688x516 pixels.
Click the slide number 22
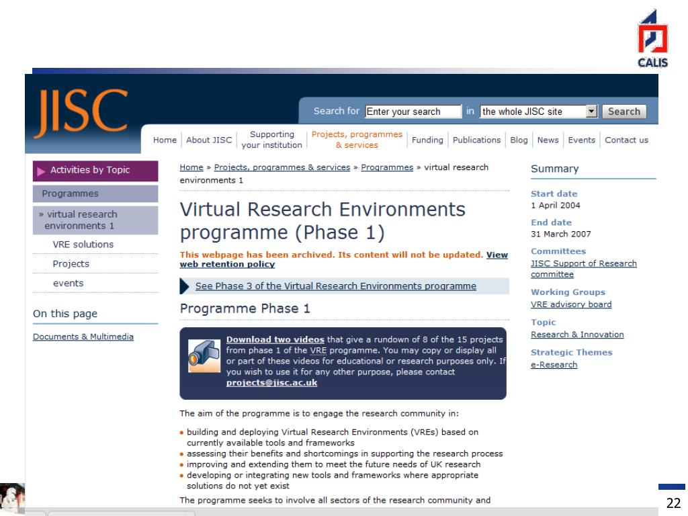click(673, 503)
